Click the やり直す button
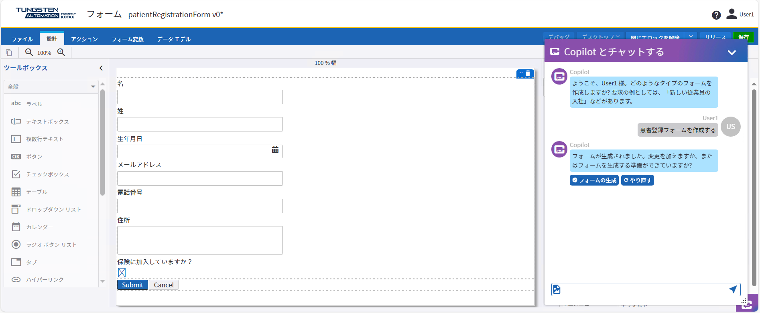Image resolution: width=760 pixels, height=313 pixels. [637, 180]
